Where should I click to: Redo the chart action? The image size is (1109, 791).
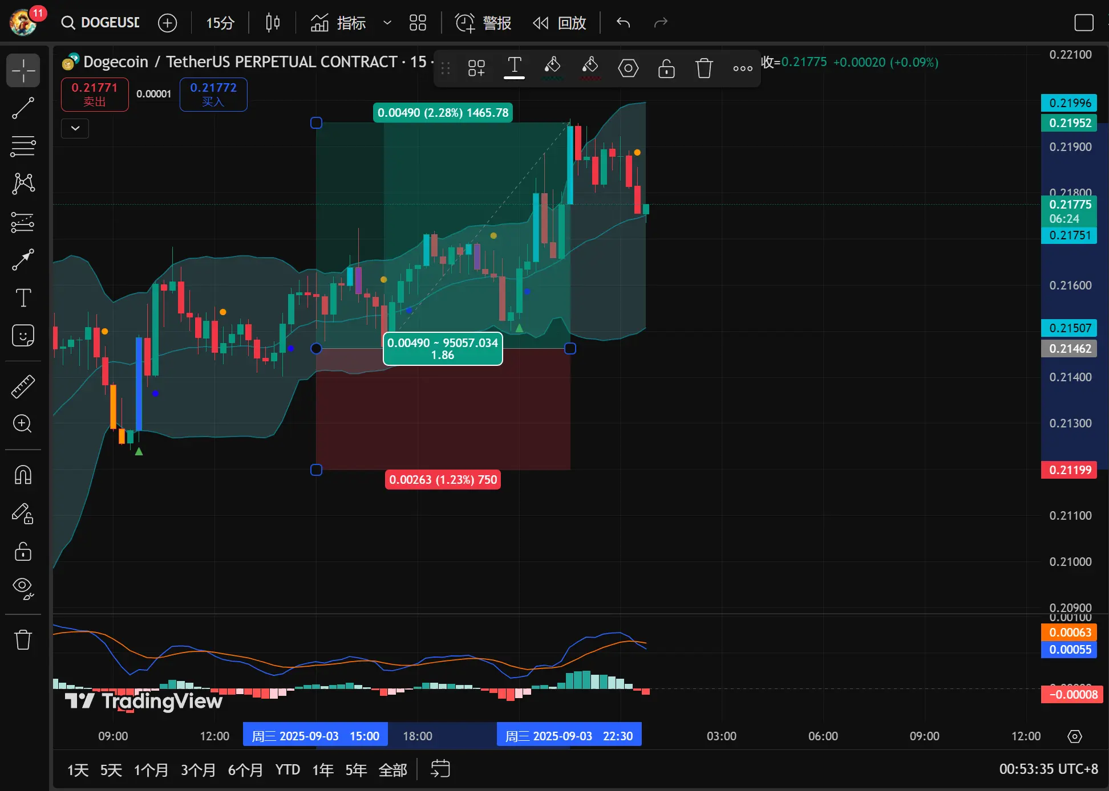point(661,23)
